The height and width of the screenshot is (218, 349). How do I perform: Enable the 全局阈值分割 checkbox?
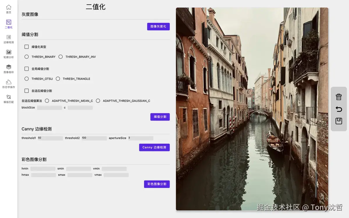point(26,69)
